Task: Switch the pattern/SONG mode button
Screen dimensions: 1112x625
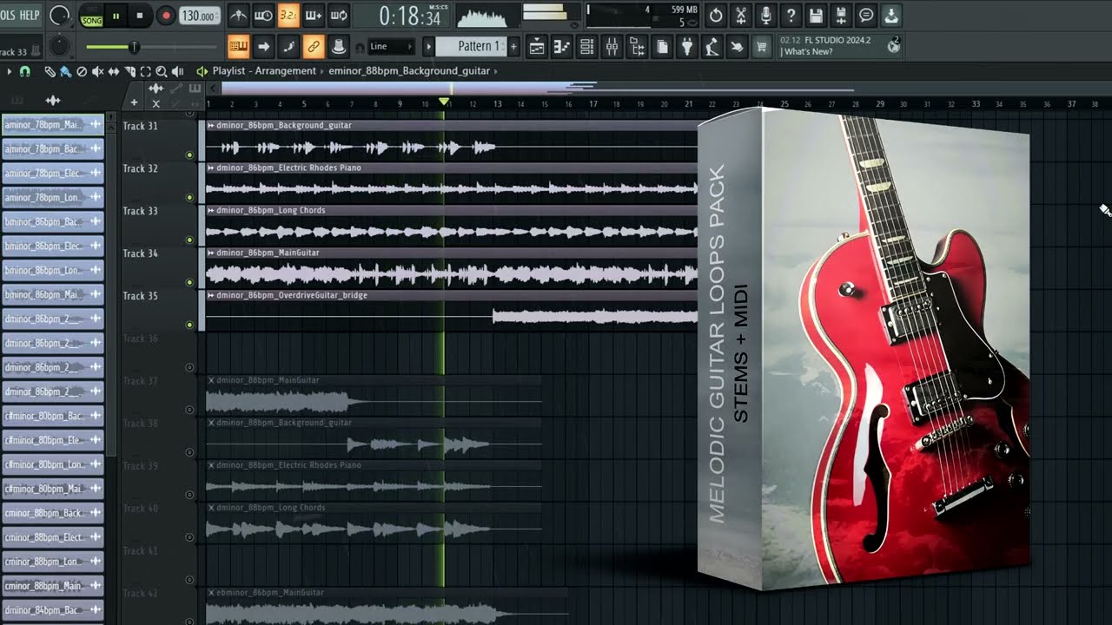Action: point(91,16)
